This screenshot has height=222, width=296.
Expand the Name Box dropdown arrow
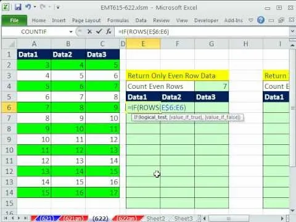pos(71,31)
